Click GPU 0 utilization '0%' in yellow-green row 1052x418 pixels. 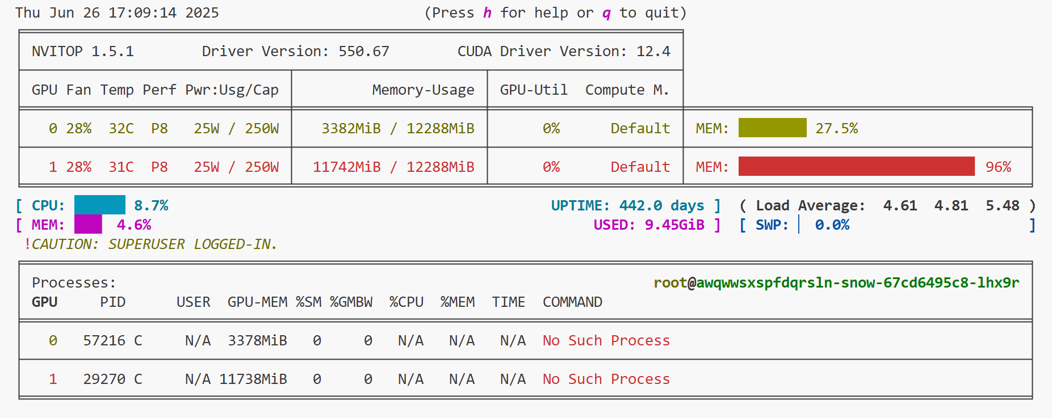point(551,128)
